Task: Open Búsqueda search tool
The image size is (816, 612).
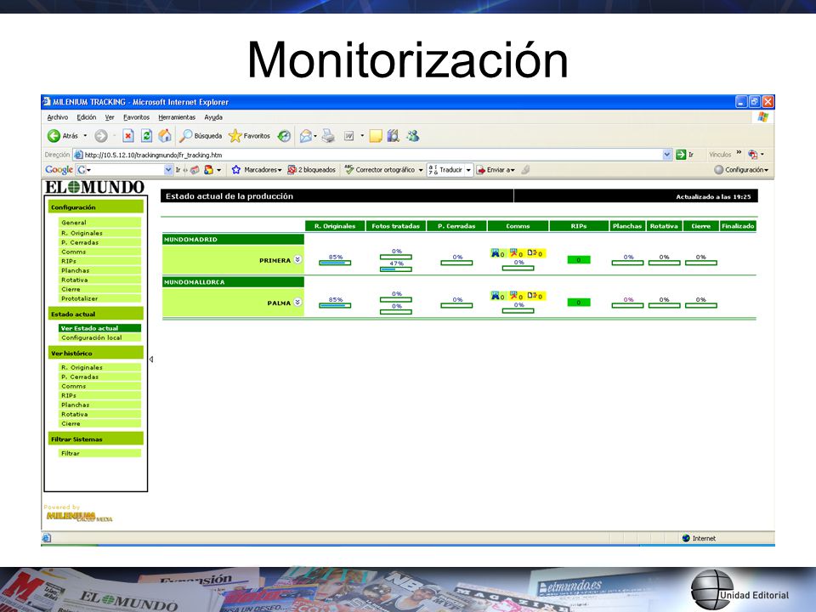Action: (201, 136)
